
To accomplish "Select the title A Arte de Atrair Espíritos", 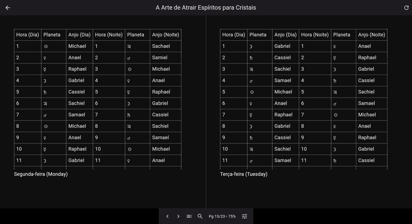I will pos(206,8).
